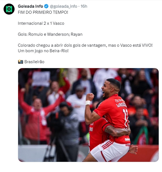The width and height of the screenshot is (162, 172).
Task: Click the camera flash emoji
Action: click(21, 62)
